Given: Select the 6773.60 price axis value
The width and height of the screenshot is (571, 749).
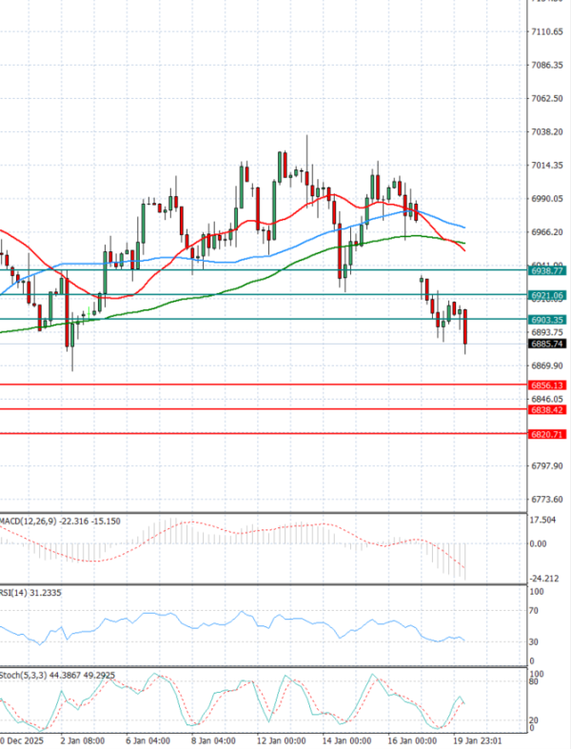Looking at the screenshot, I should (548, 500).
